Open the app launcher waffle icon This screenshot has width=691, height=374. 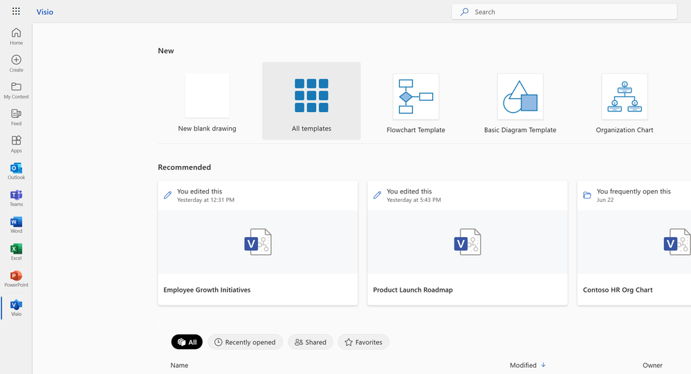tap(16, 12)
